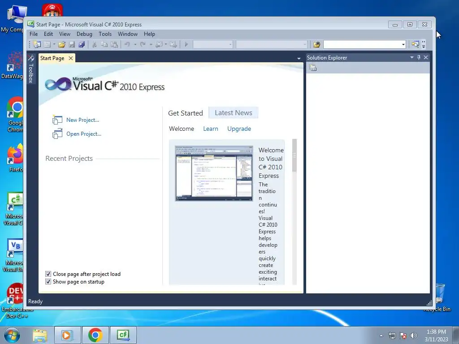Open the Undo history dropdown arrow
This screenshot has width=459, height=344.
click(x=135, y=44)
